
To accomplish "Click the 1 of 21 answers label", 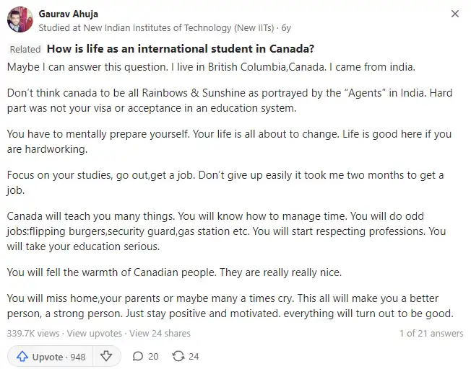I will pyautogui.click(x=431, y=334).
